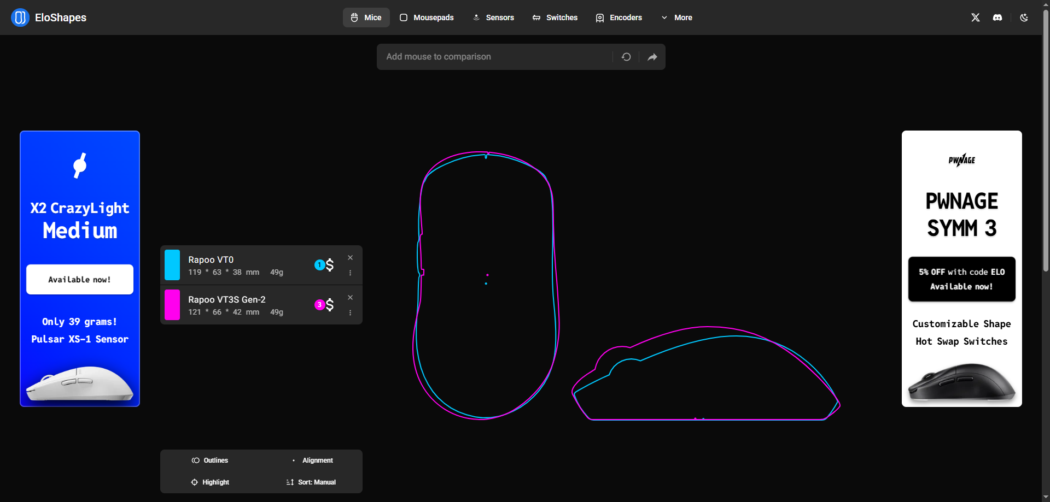Open the Mice tab
1050x502 pixels.
click(x=366, y=17)
